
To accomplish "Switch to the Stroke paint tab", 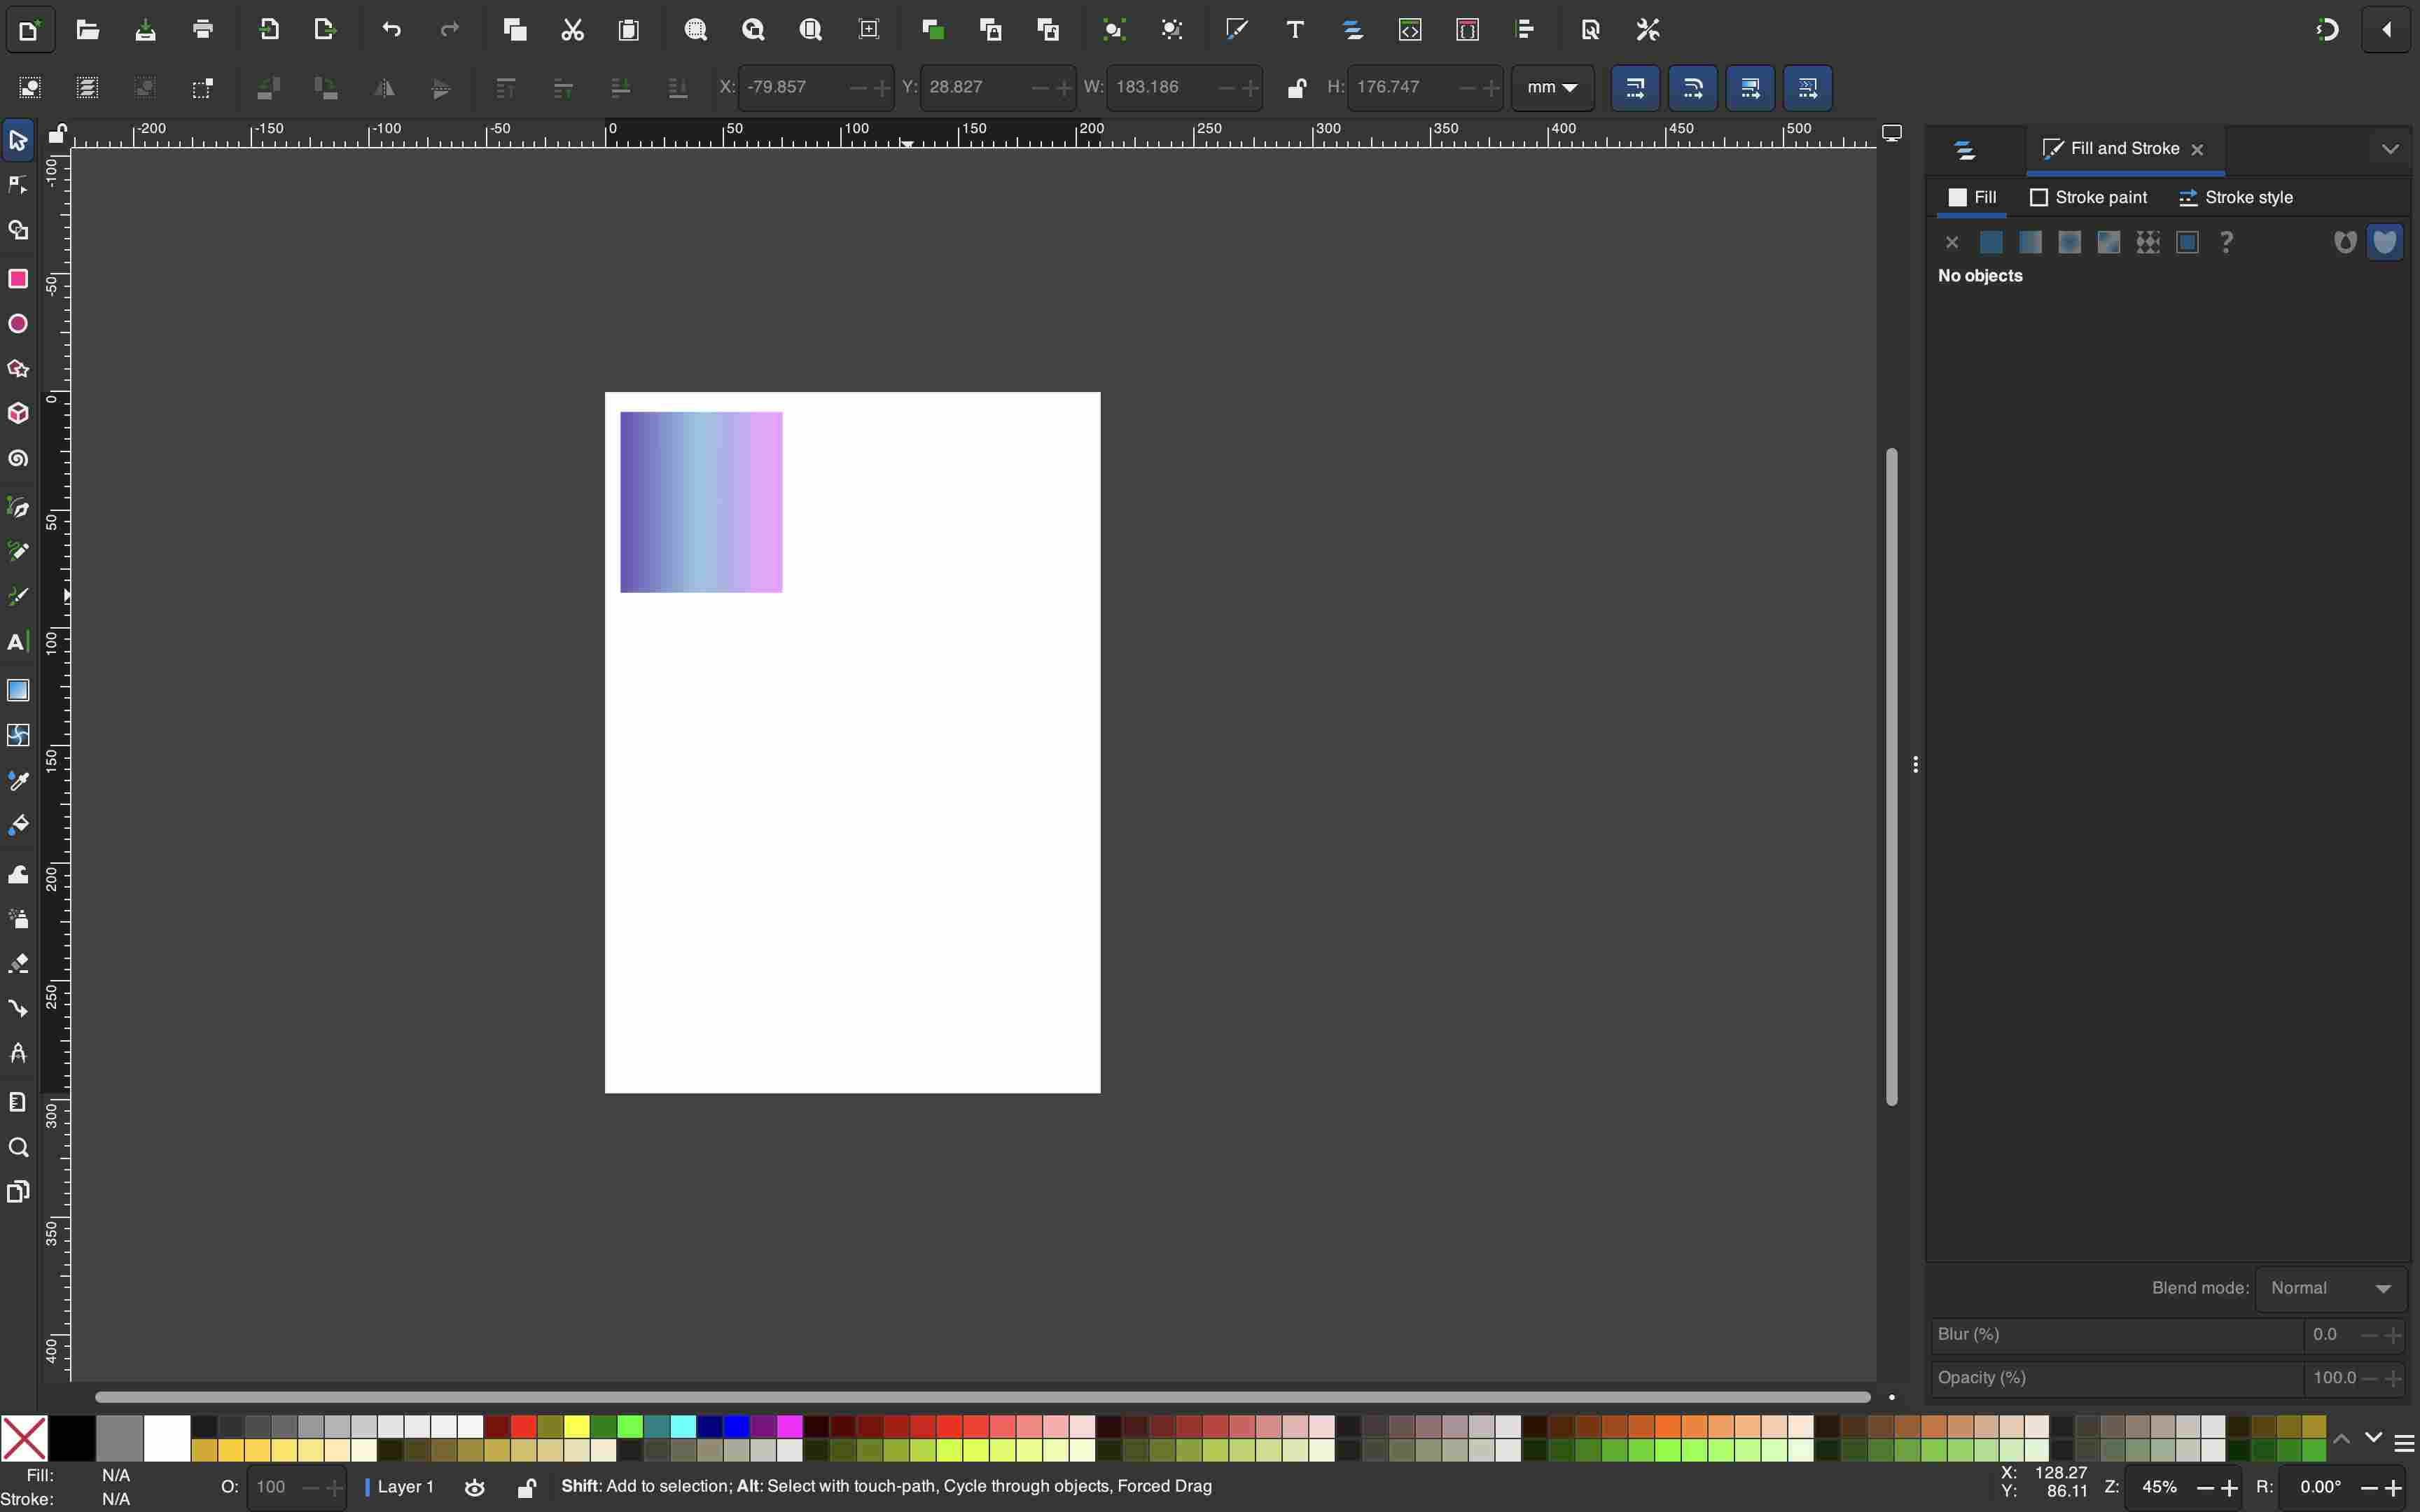I will [2088, 197].
